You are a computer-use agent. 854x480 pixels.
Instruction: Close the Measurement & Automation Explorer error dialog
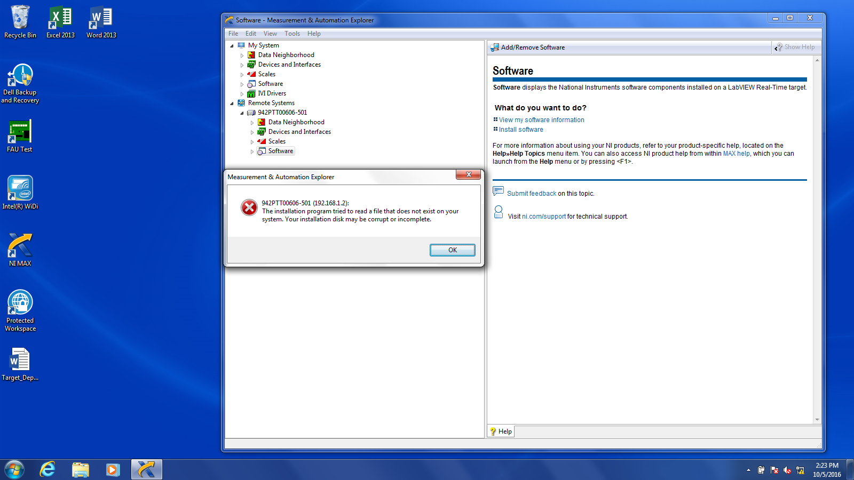pyautogui.click(x=468, y=174)
